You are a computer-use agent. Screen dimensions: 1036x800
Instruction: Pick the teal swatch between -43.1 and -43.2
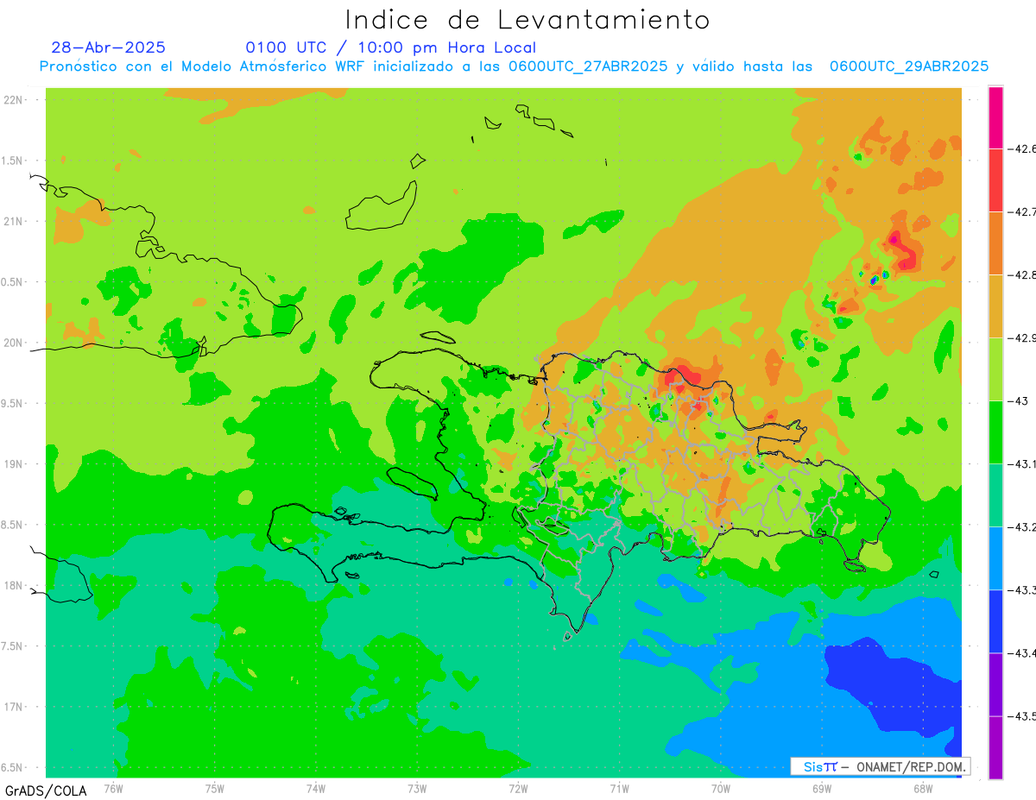995,494
